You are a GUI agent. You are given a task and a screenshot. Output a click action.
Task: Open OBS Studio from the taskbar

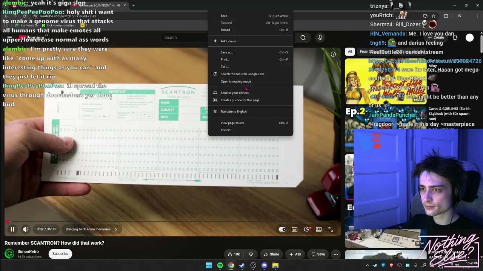pyautogui.click(x=253, y=265)
